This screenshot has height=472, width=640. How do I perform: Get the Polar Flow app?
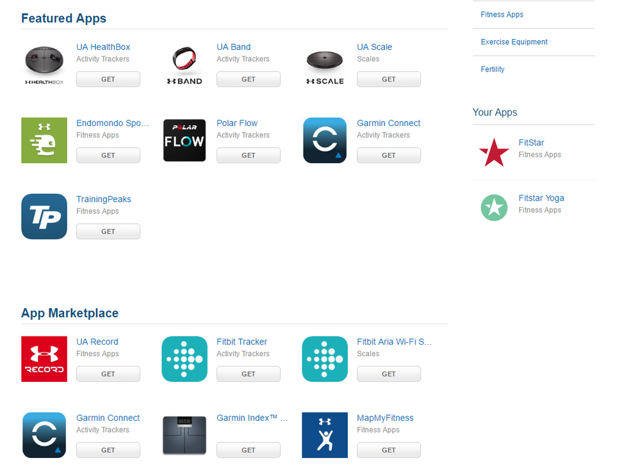249,155
